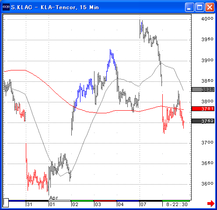This screenshot has width=217, height=210.
Task: Click the 3950 price scale label
Action: tap(207, 39)
